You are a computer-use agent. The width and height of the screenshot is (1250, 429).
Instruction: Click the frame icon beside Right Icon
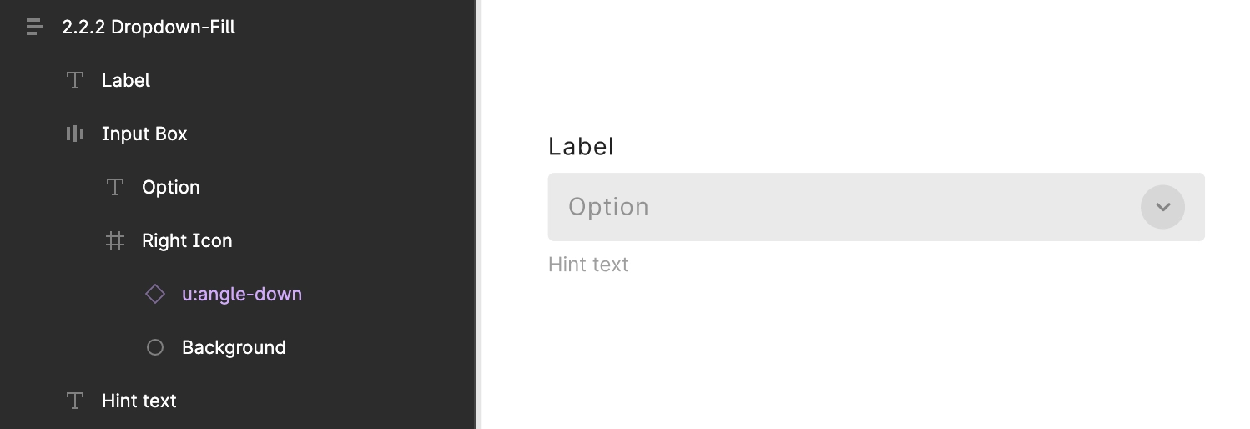(x=115, y=240)
